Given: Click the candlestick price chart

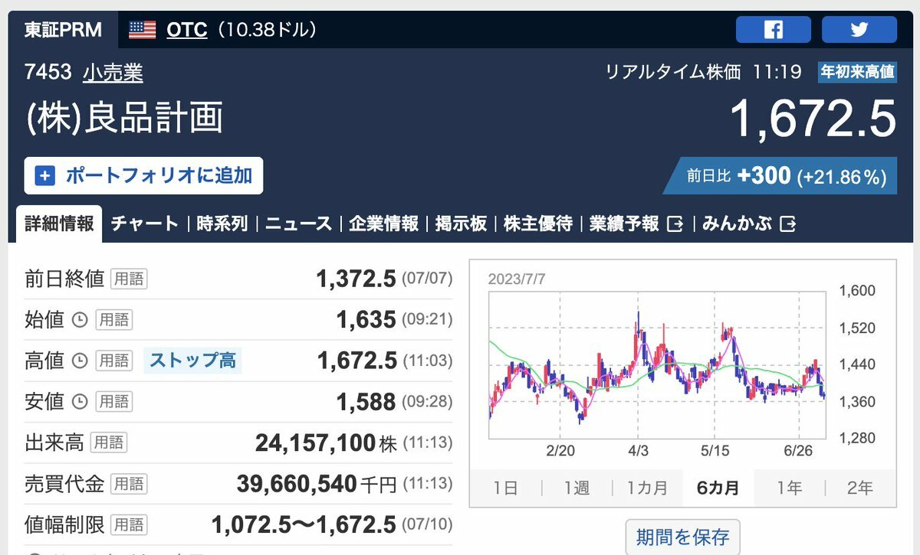Looking at the screenshot, I should click(x=657, y=364).
